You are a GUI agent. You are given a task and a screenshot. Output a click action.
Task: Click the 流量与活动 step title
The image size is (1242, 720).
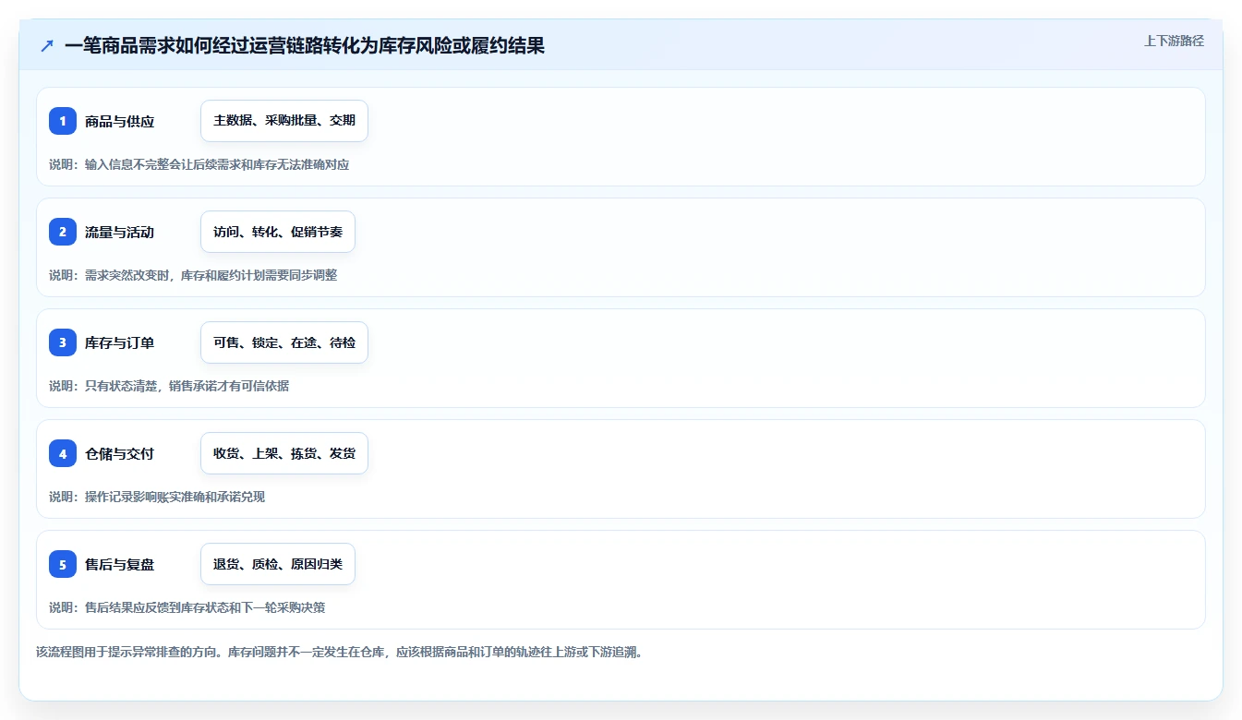click(119, 233)
